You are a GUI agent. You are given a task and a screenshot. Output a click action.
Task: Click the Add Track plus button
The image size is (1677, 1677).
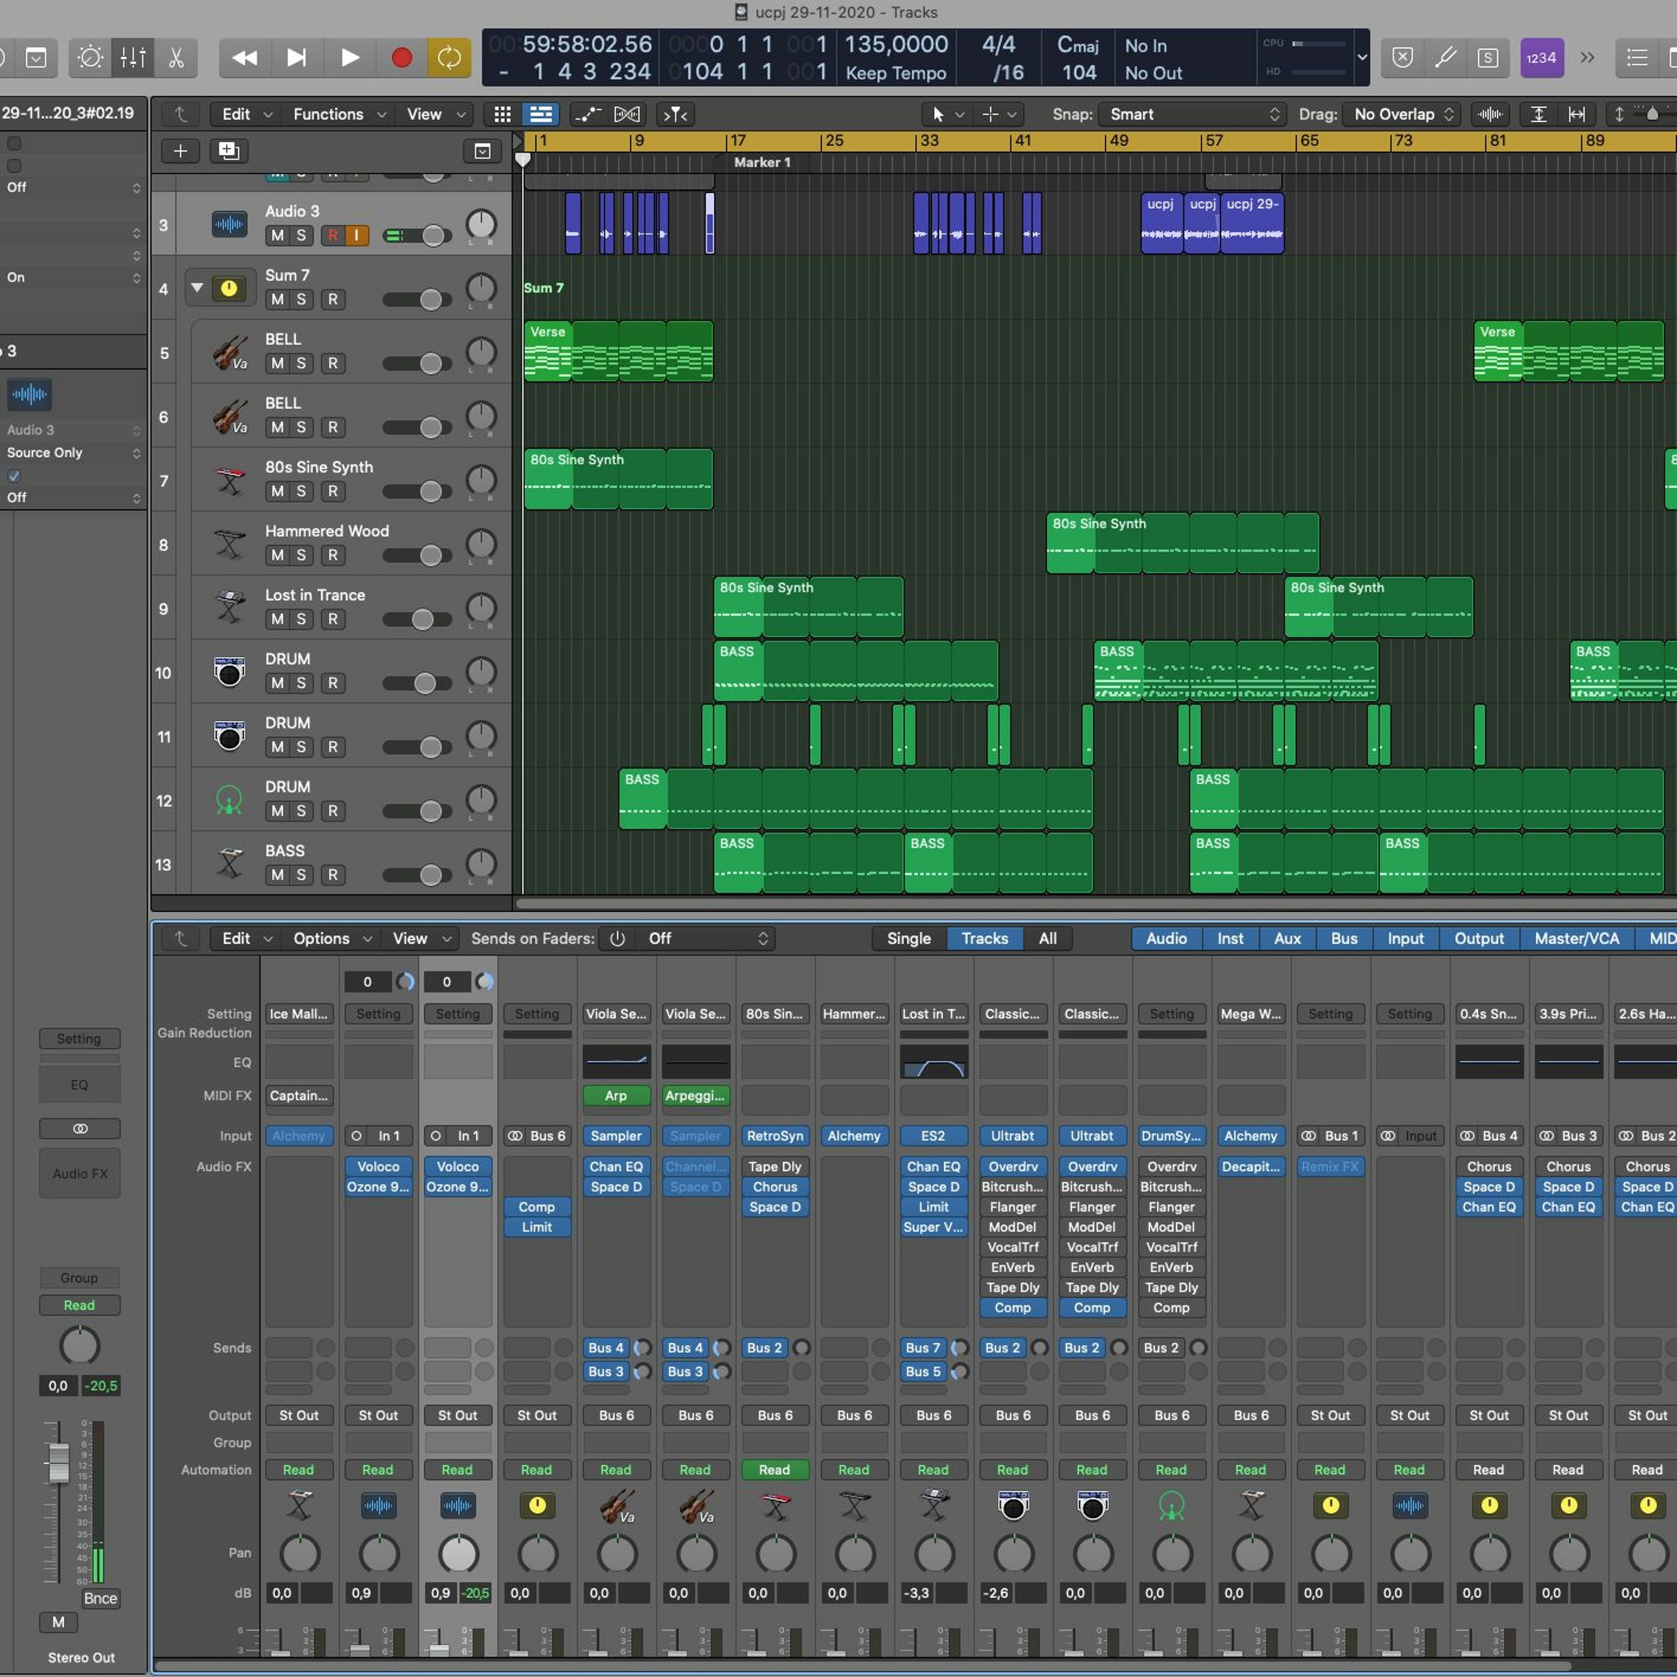181,151
